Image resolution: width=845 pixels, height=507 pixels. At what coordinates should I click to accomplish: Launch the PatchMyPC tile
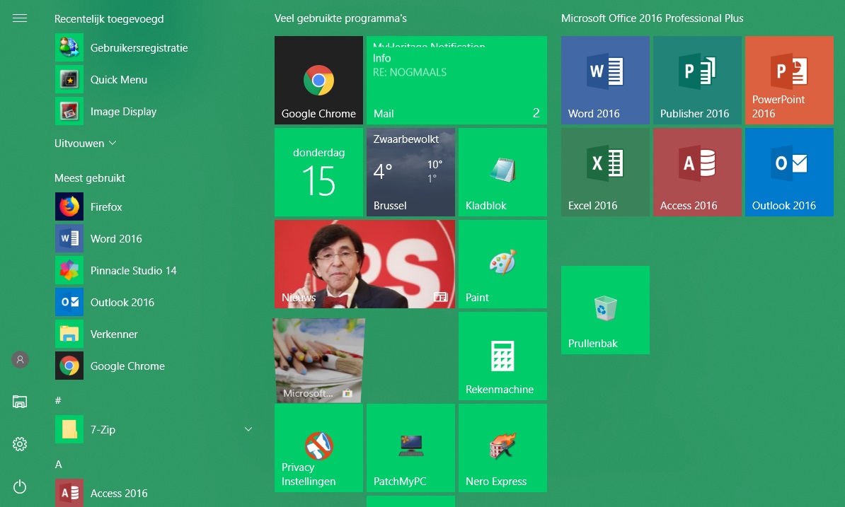click(x=410, y=448)
